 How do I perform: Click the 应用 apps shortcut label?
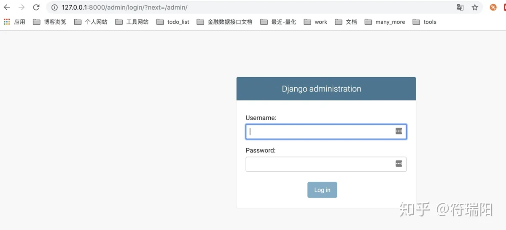click(20, 22)
